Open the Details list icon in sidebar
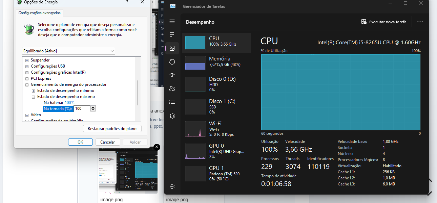Image resolution: width=437 pixels, height=203 pixels. tap(172, 102)
